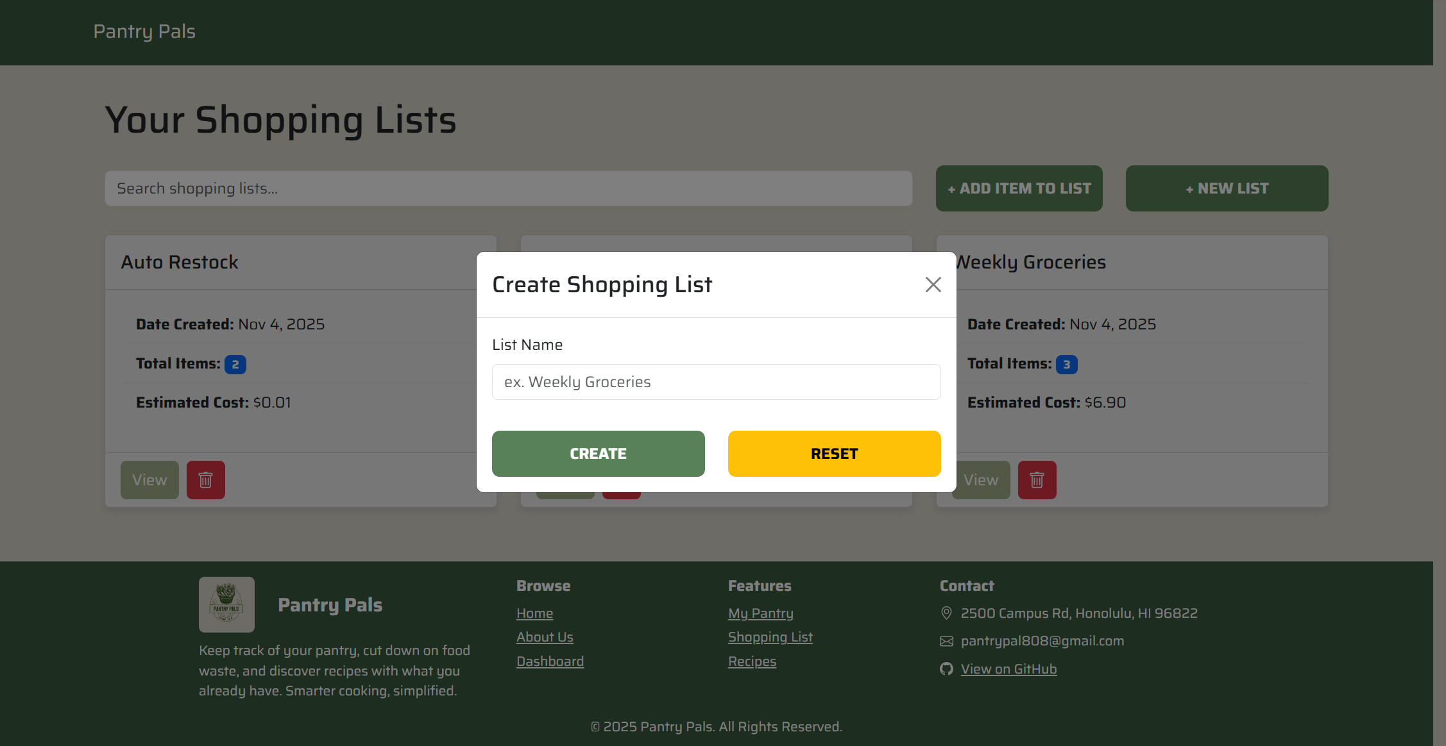Click the email envelope icon in Contact section
The image size is (1446, 746).
[946, 641]
